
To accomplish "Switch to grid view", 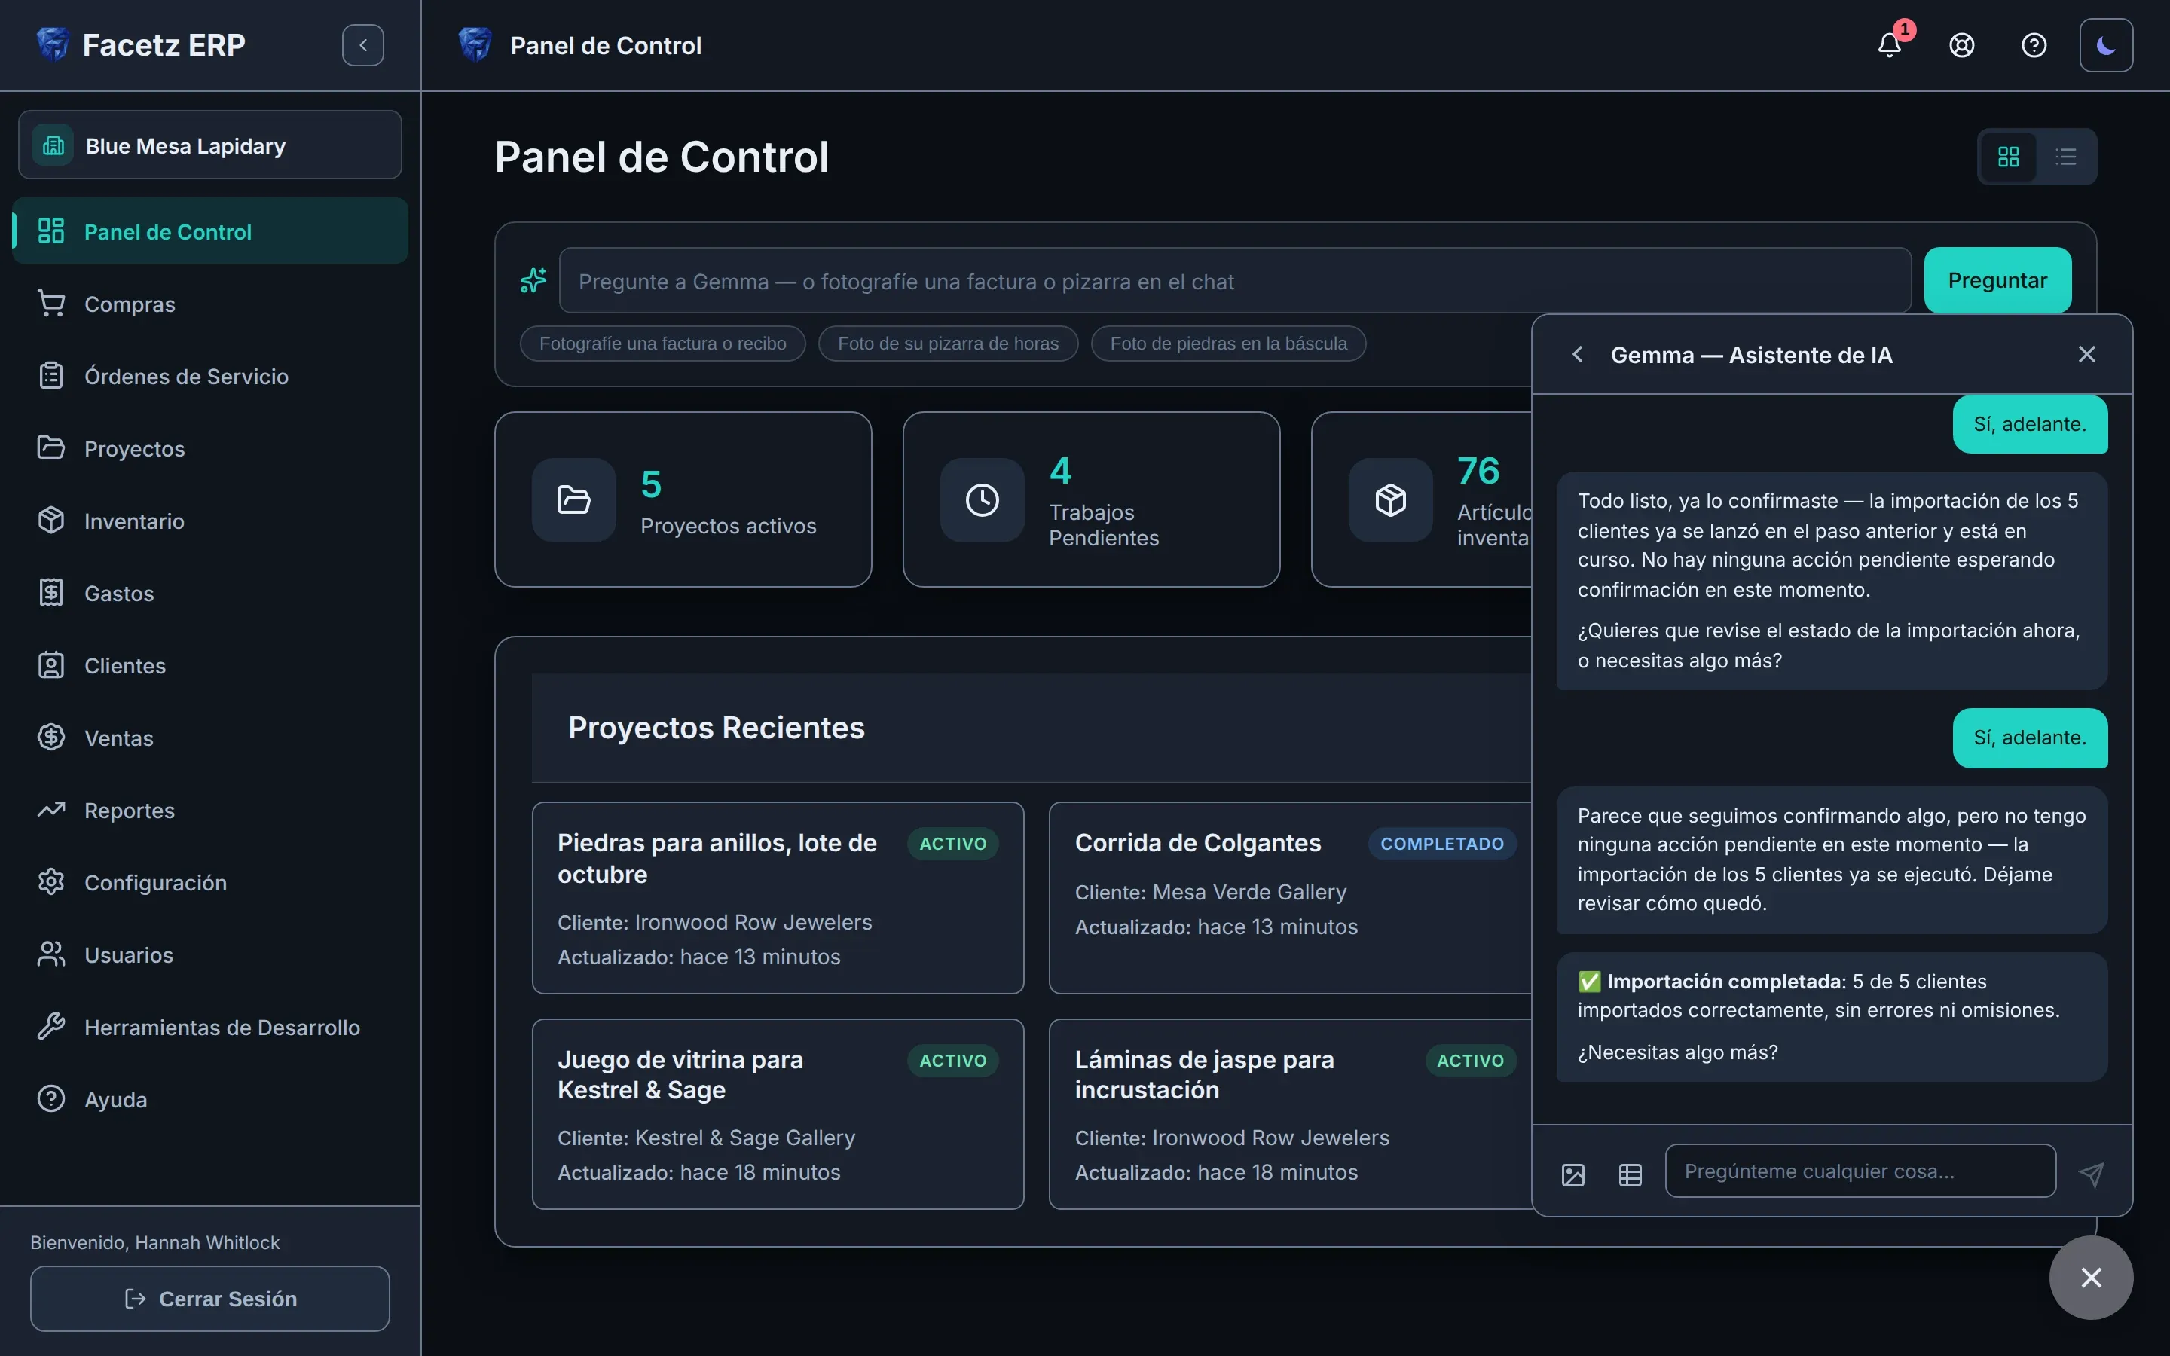I will point(2009,157).
